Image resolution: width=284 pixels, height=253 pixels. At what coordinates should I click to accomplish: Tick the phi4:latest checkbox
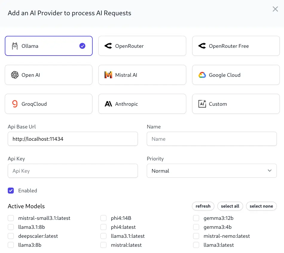tap(103, 227)
